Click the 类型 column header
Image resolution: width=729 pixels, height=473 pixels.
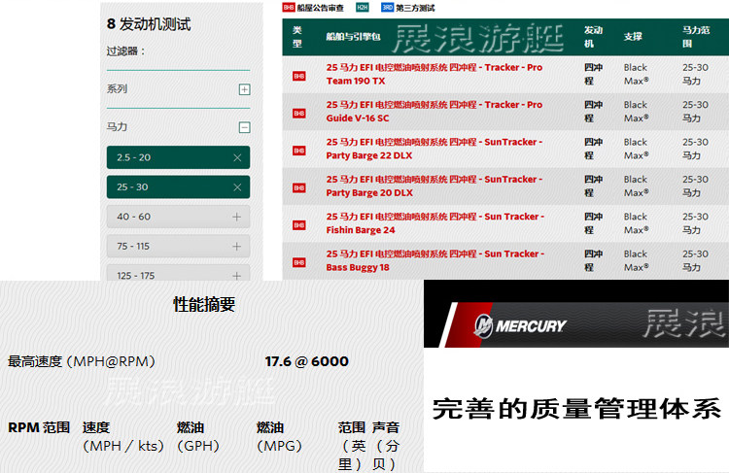pyautogui.click(x=297, y=37)
